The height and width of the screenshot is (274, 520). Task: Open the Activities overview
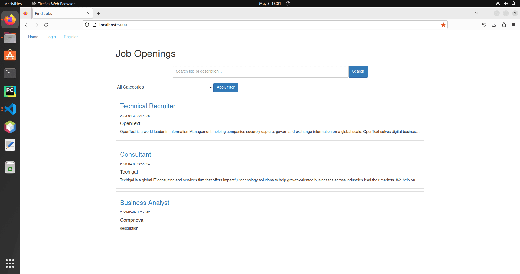[x=13, y=4]
